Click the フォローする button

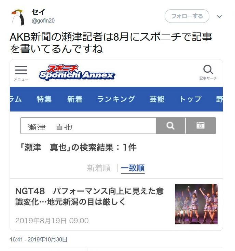pyautogui.click(x=187, y=16)
